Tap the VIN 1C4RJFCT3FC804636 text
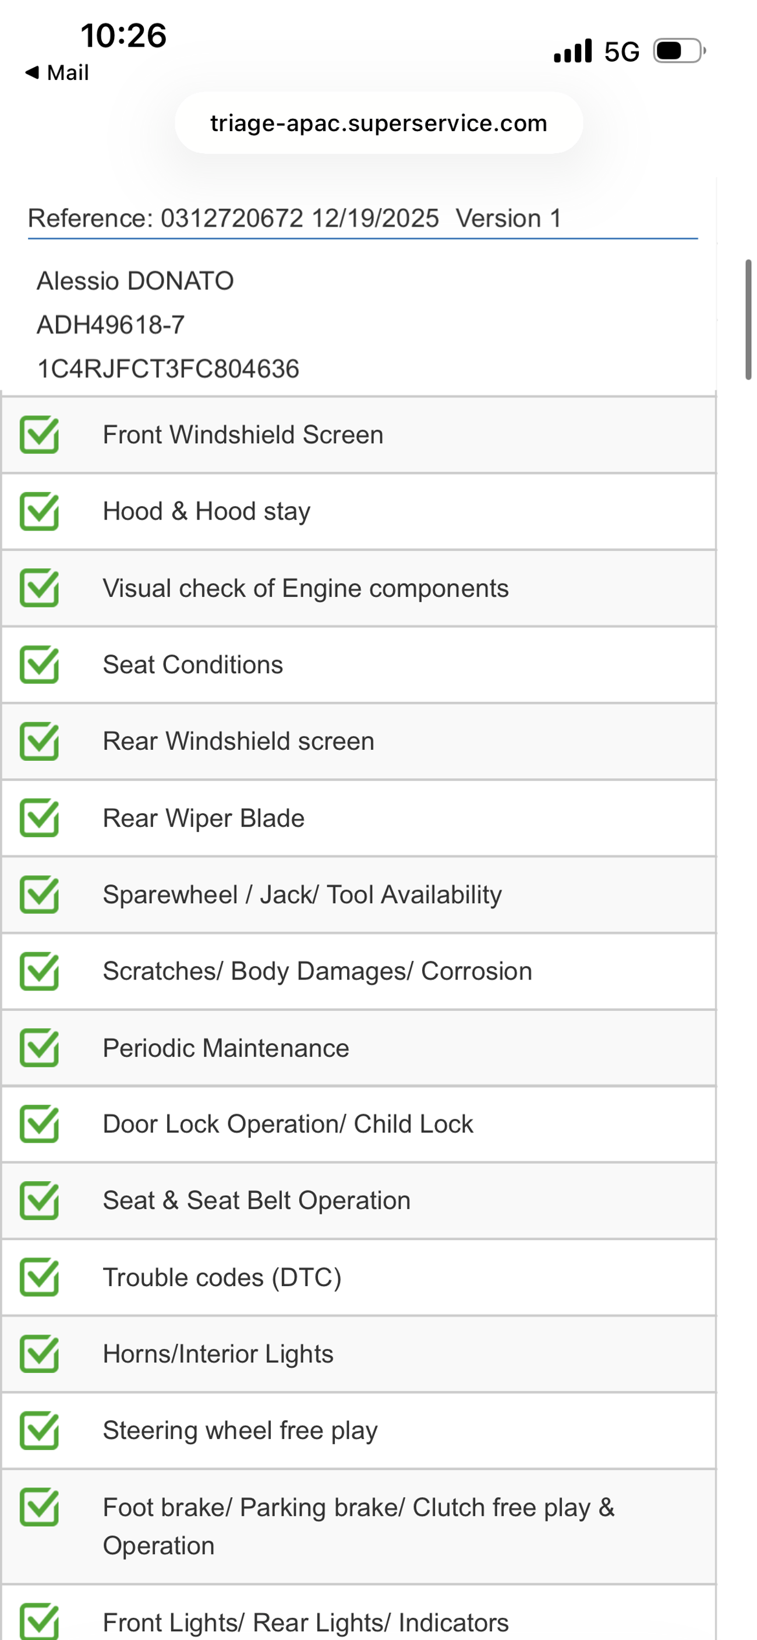The image size is (757, 1640). click(x=168, y=368)
